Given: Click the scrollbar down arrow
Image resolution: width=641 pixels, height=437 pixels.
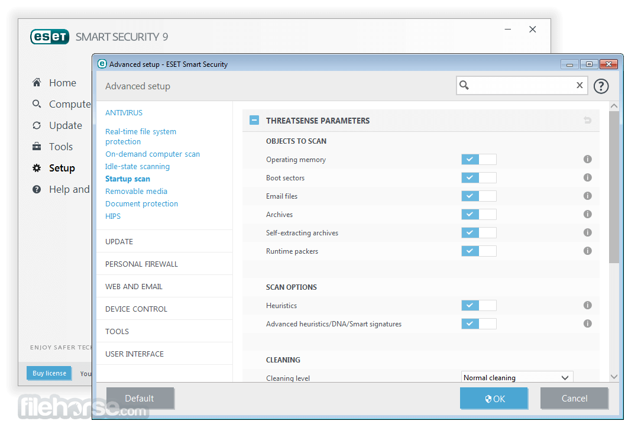Looking at the screenshot, I should point(614,377).
